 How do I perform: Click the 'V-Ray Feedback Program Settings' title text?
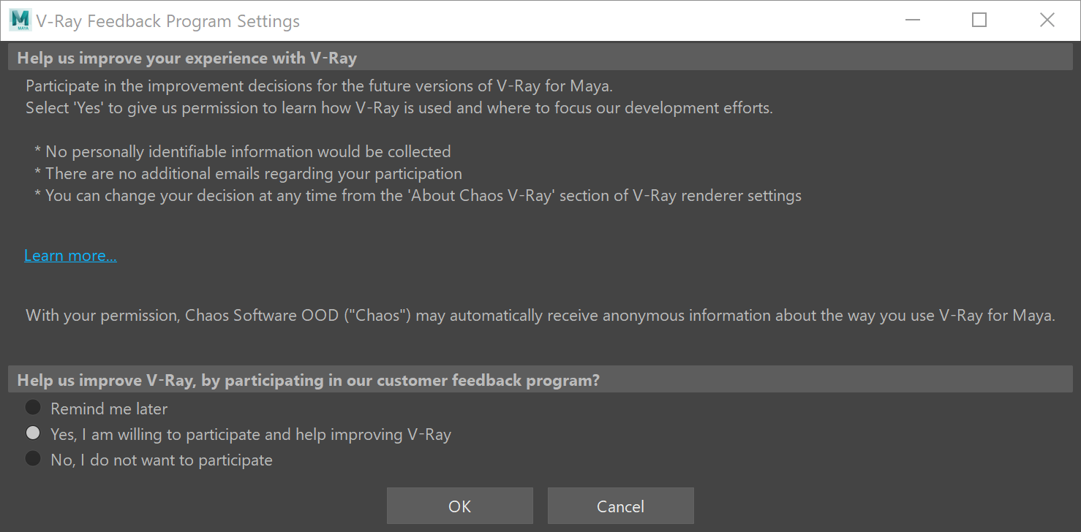[167, 21]
